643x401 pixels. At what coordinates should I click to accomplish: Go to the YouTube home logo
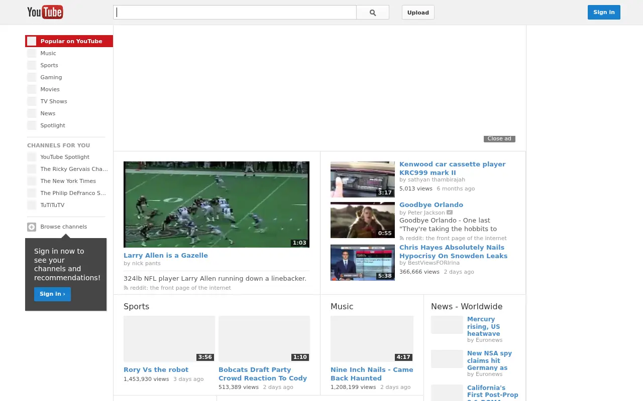45,12
